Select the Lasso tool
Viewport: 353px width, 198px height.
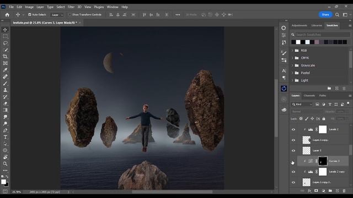point(5,43)
